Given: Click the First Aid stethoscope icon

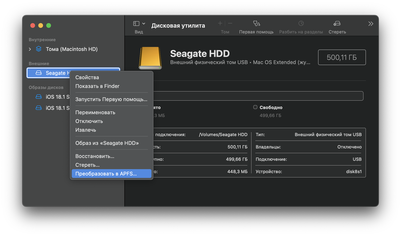Looking at the screenshot, I should tap(256, 24).
